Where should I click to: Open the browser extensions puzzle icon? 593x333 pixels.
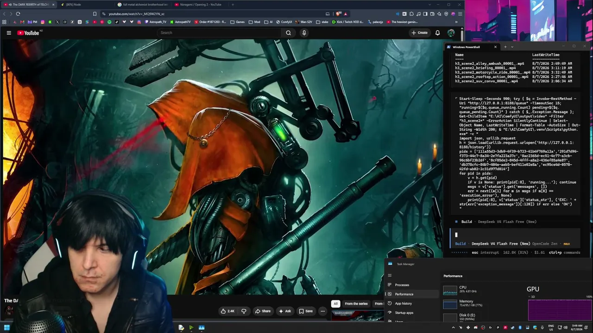pos(411,14)
